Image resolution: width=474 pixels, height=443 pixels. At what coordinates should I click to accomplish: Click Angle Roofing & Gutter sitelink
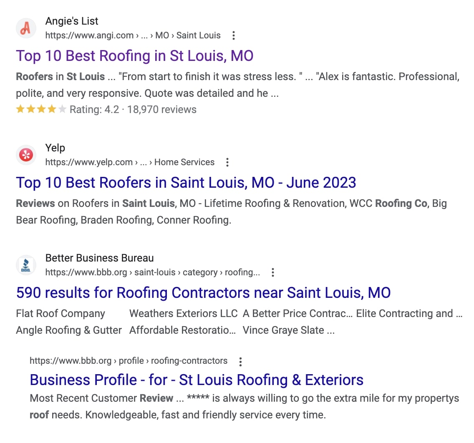click(x=69, y=330)
